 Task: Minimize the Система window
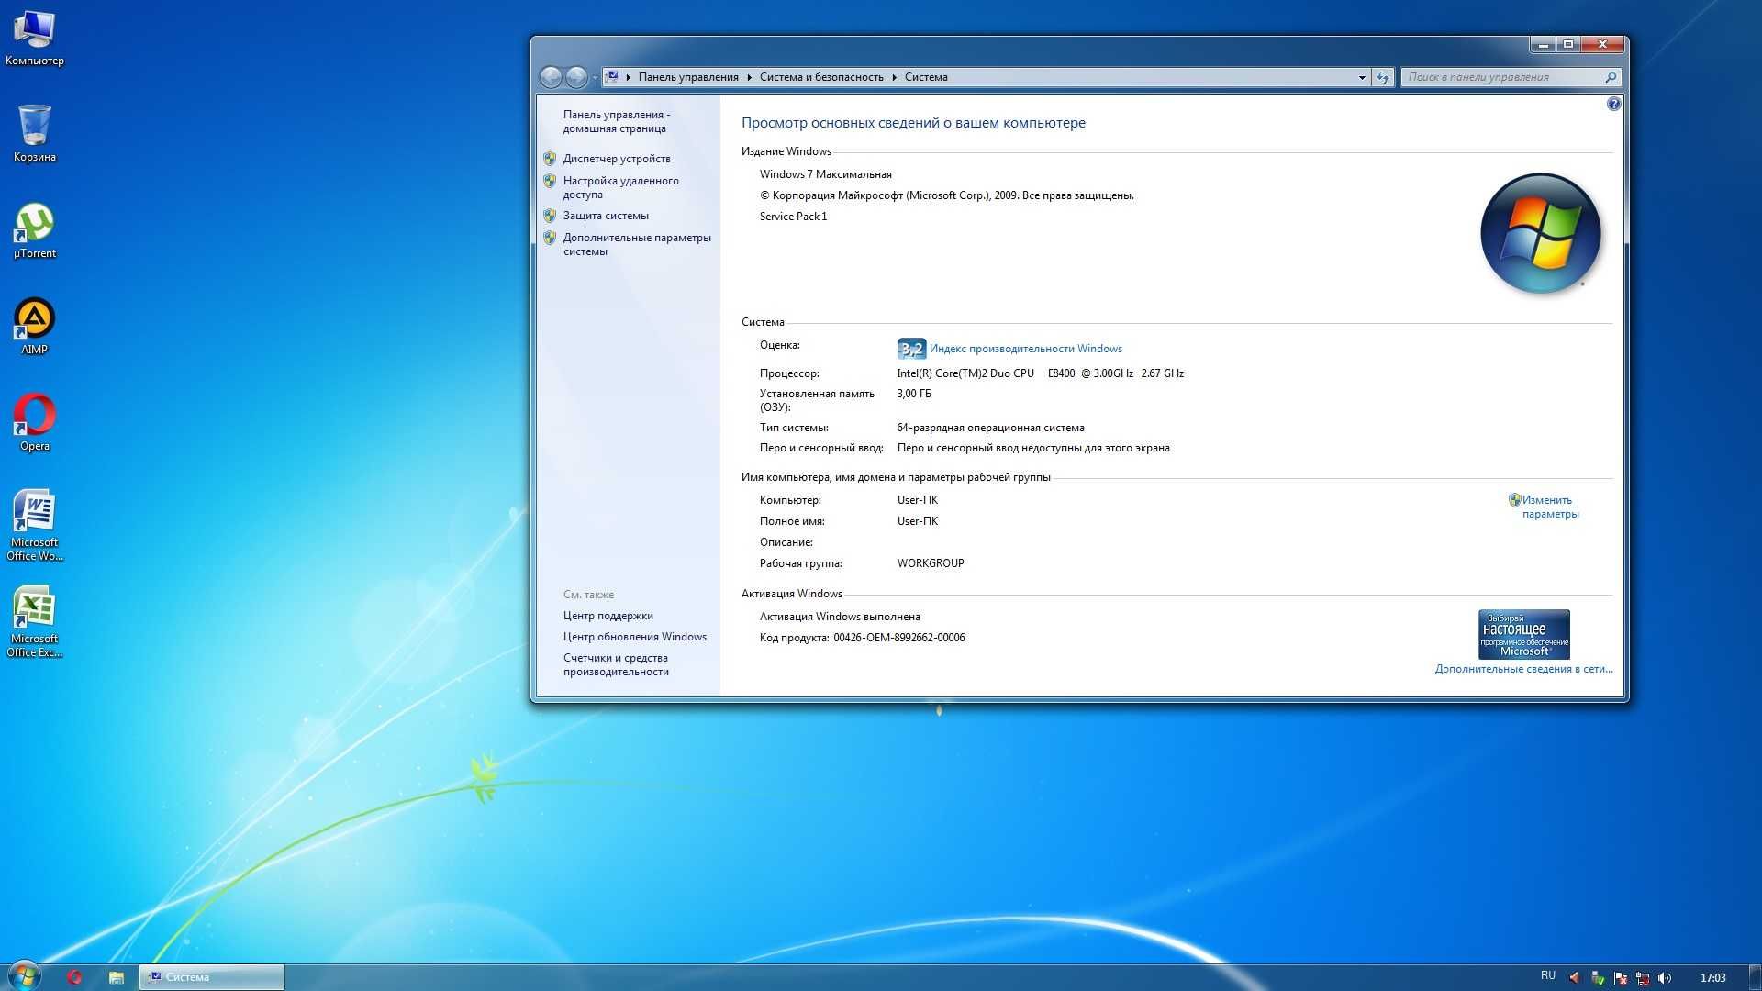tap(1543, 44)
